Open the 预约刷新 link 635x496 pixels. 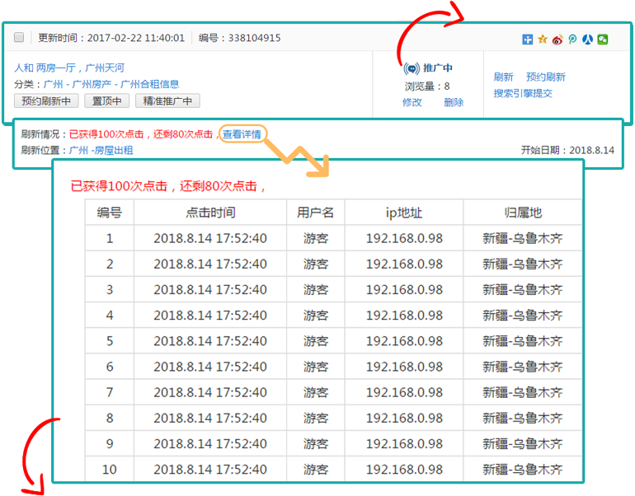tap(546, 77)
